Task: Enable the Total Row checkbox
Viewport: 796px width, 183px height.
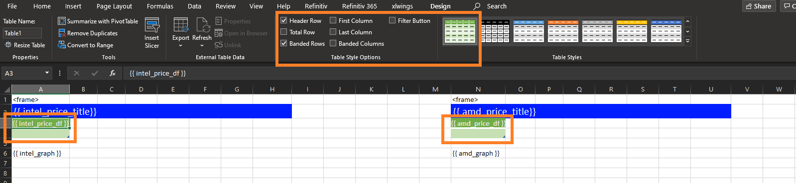Action: pos(284,32)
